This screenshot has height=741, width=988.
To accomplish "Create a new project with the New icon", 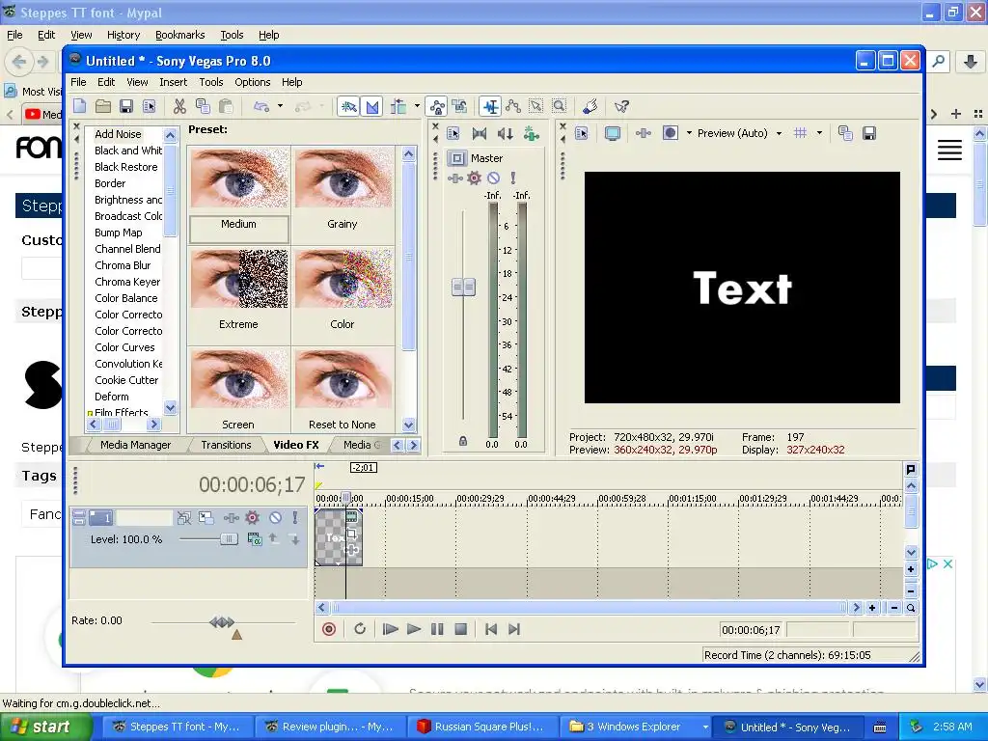I will tap(79, 106).
